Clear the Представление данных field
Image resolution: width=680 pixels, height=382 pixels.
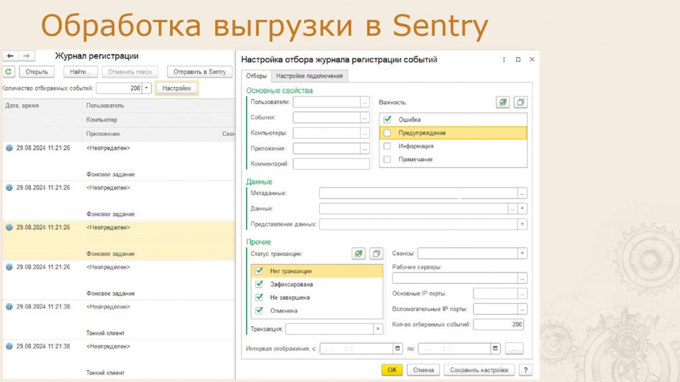(522, 224)
